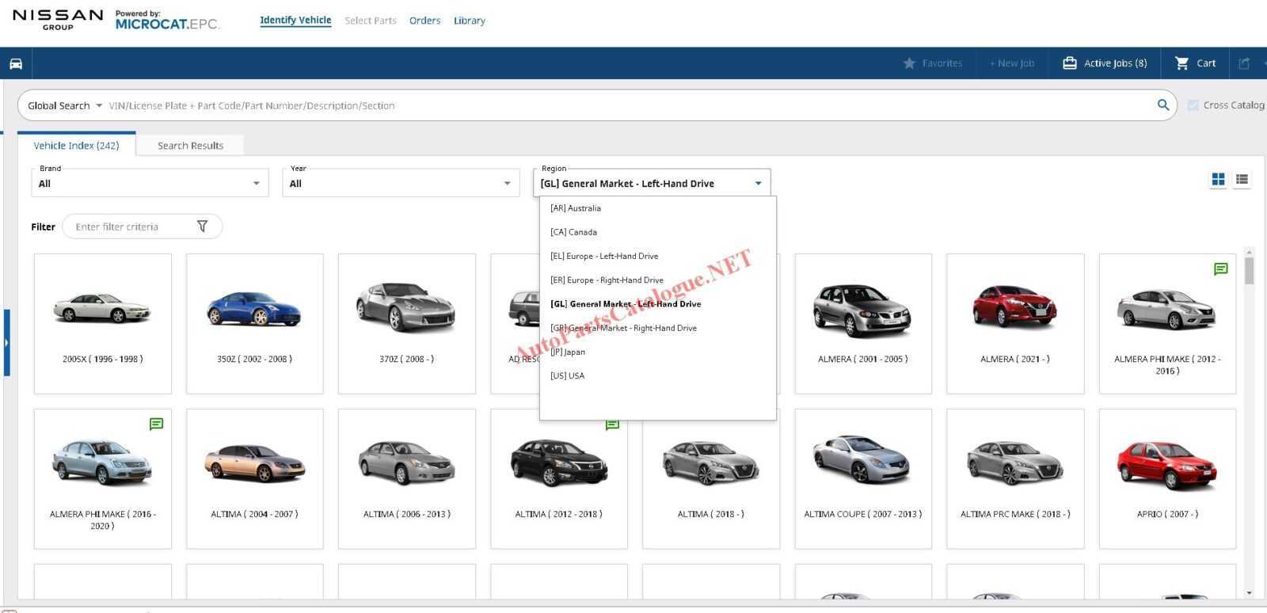Go to Orders tab
This screenshot has height=613, width=1267.
click(x=424, y=21)
